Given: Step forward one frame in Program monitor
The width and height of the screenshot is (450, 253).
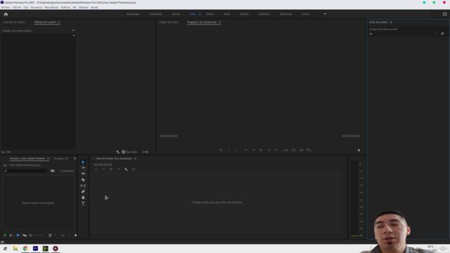Looking at the screenshot, I should click(x=269, y=150).
